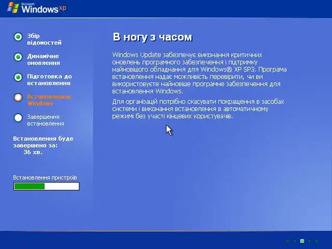Click the white bullet beside Завершення встановлення

tap(18, 118)
